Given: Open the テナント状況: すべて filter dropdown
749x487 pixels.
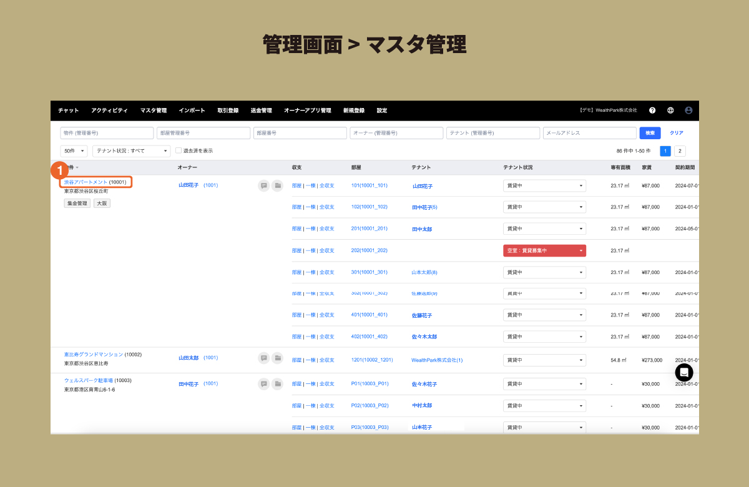Looking at the screenshot, I should click(x=131, y=151).
